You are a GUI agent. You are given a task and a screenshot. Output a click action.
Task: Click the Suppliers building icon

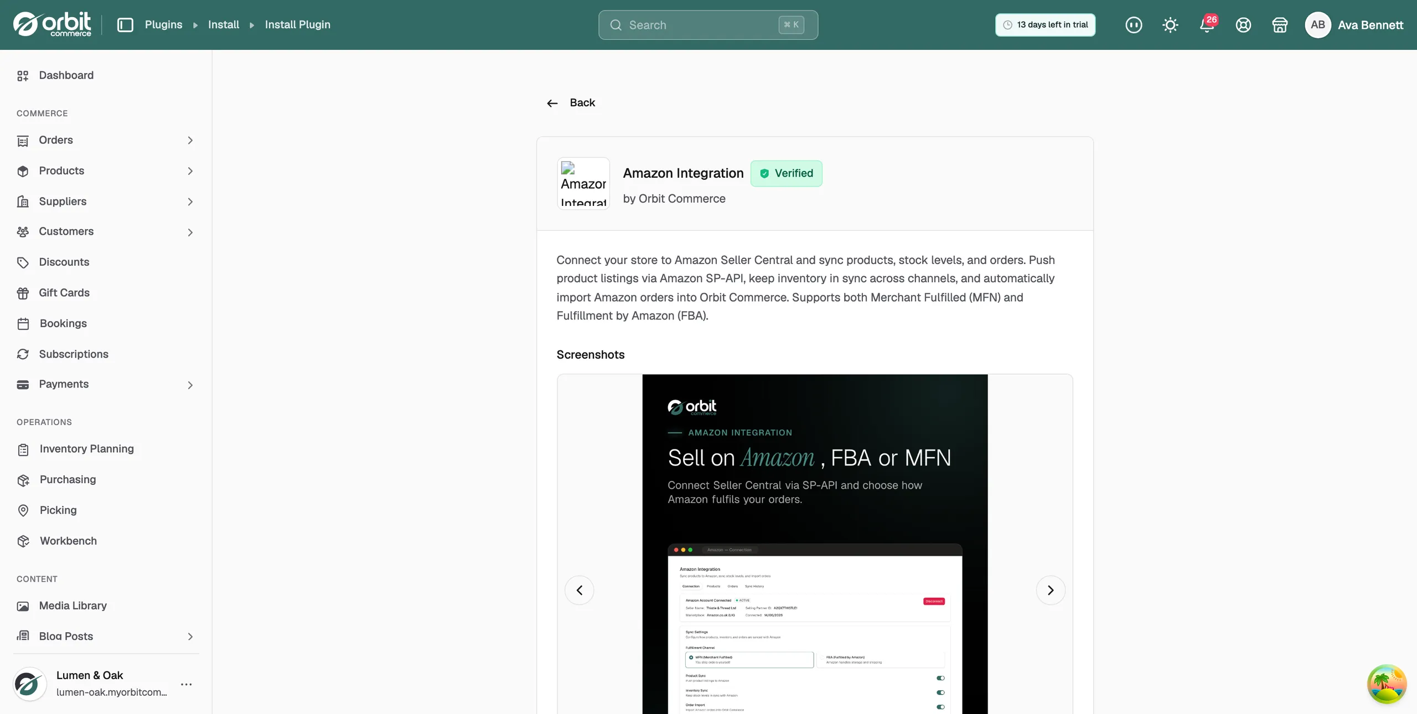click(x=23, y=201)
